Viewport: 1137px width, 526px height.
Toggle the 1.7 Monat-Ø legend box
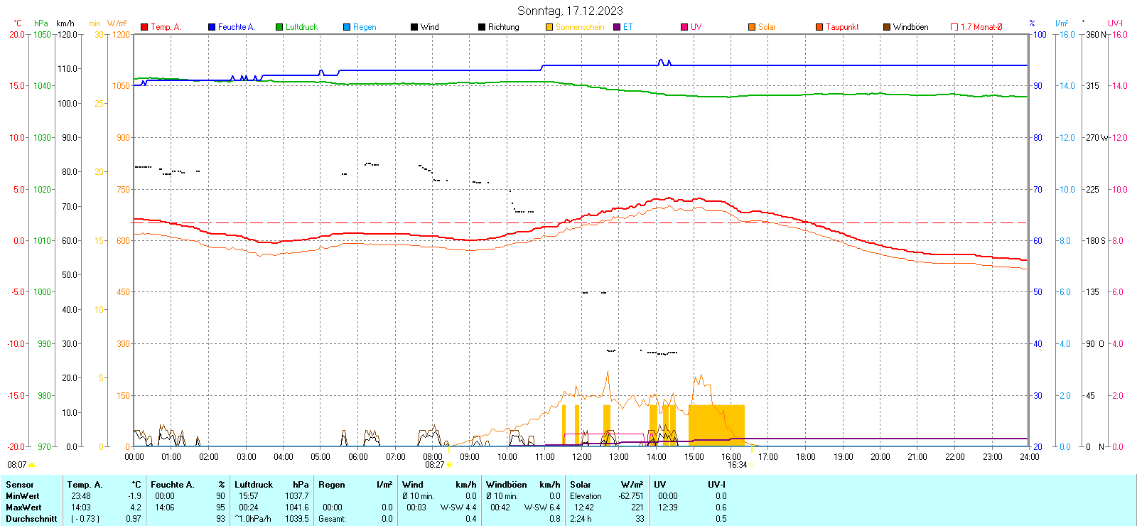[954, 27]
